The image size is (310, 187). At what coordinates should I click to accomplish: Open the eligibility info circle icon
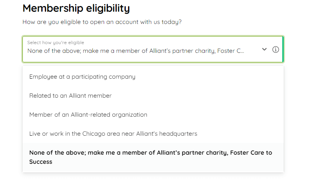pyautogui.click(x=275, y=49)
